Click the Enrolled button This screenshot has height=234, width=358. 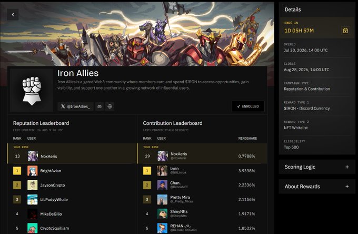coord(248,106)
